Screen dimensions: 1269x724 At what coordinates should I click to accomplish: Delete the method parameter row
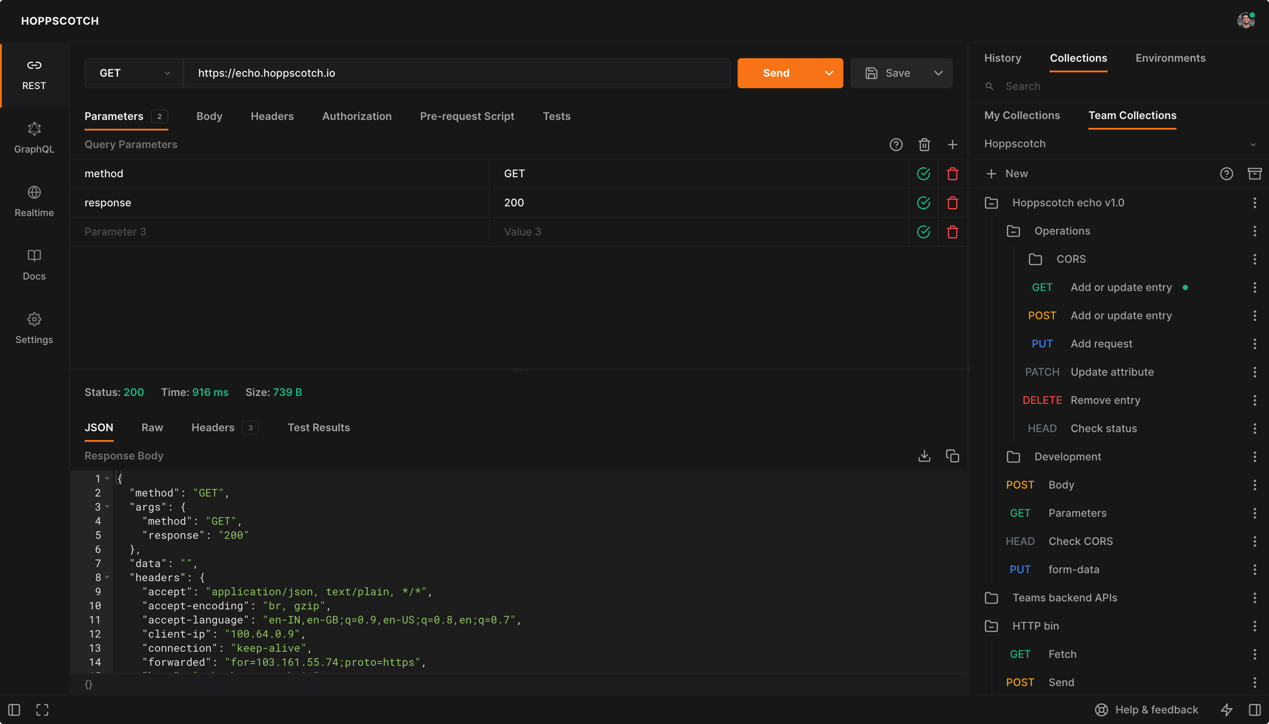click(952, 174)
